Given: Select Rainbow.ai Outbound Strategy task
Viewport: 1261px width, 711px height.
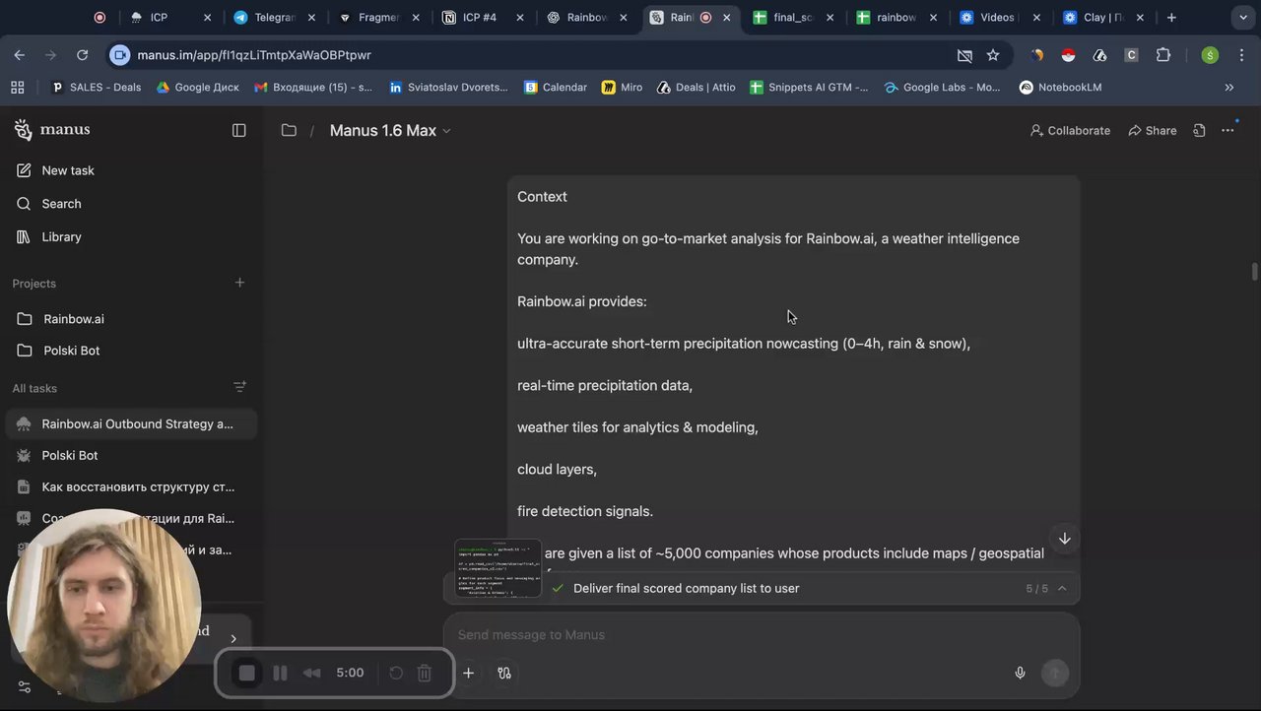Looking at the screenshot, I should [x=131, y=424].
